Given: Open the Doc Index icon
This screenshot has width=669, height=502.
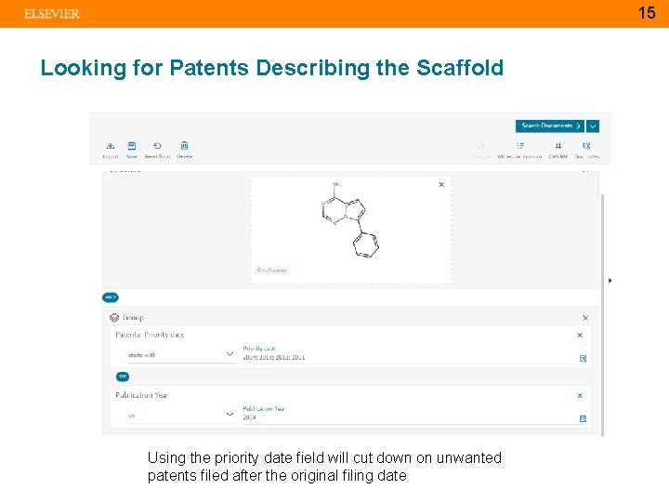Looking at the screenshot, I should (x=586, y=146).
